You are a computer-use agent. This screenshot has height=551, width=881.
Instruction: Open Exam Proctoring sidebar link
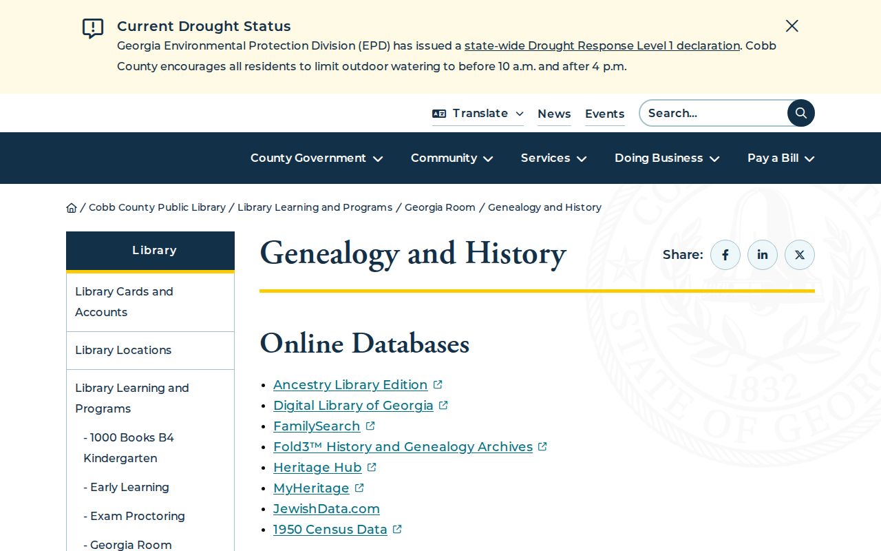pos(134,516)
